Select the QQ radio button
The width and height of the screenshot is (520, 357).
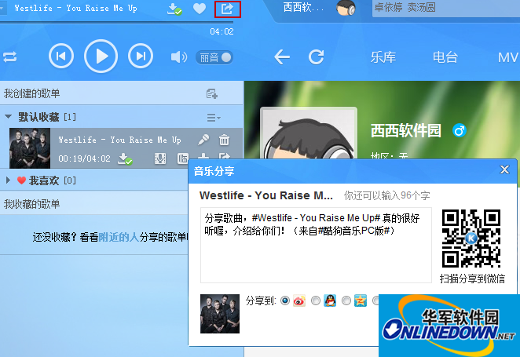pyautogui.click(x=316, y=301)
